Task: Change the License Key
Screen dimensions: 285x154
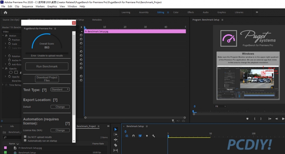Action: coord(60,130)
